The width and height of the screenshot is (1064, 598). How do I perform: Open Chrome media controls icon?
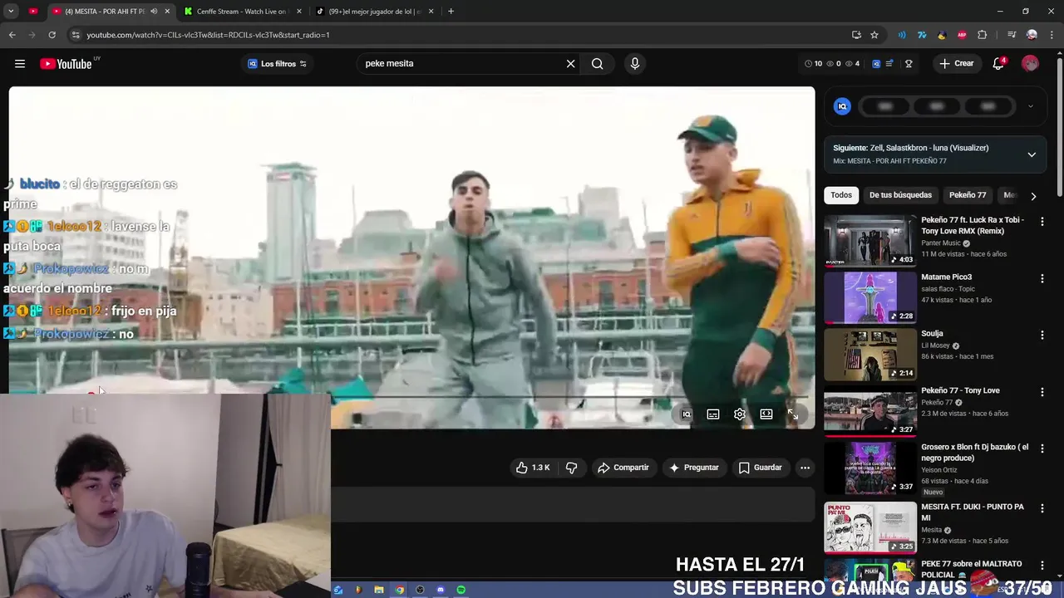1012,35
